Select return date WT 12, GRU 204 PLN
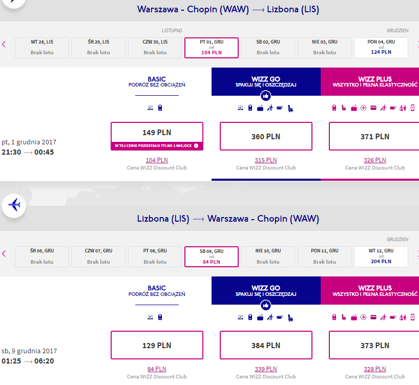The height and width of the screenshot is (385, 419). click(x=381, y=257)
